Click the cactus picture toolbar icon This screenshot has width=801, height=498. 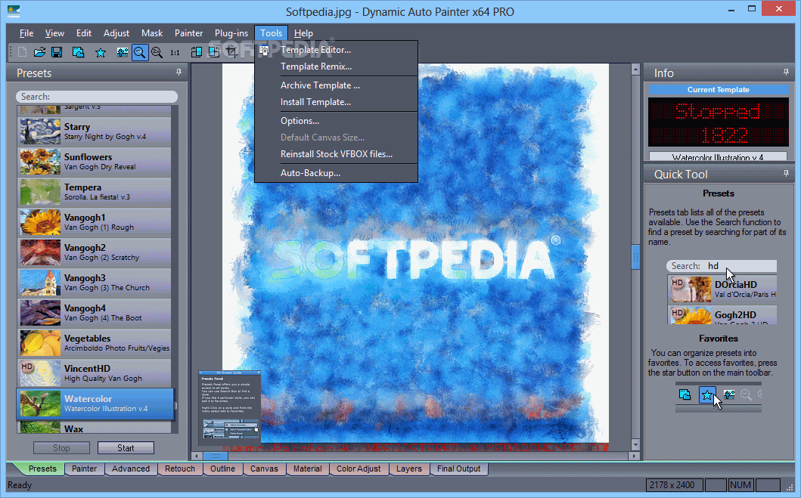pyautogui.click(x=123, y=52)
